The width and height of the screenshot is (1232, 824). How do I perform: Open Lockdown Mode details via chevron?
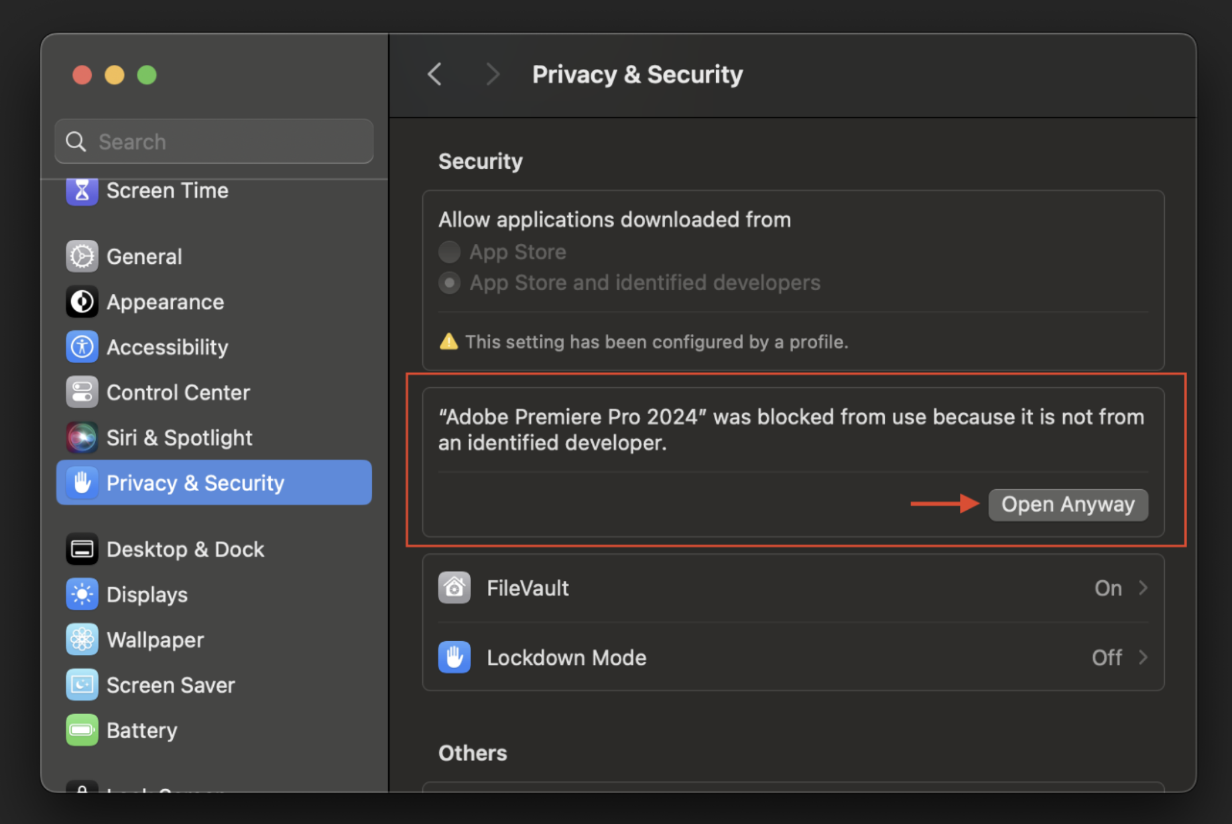click(x=1143, y=657)
